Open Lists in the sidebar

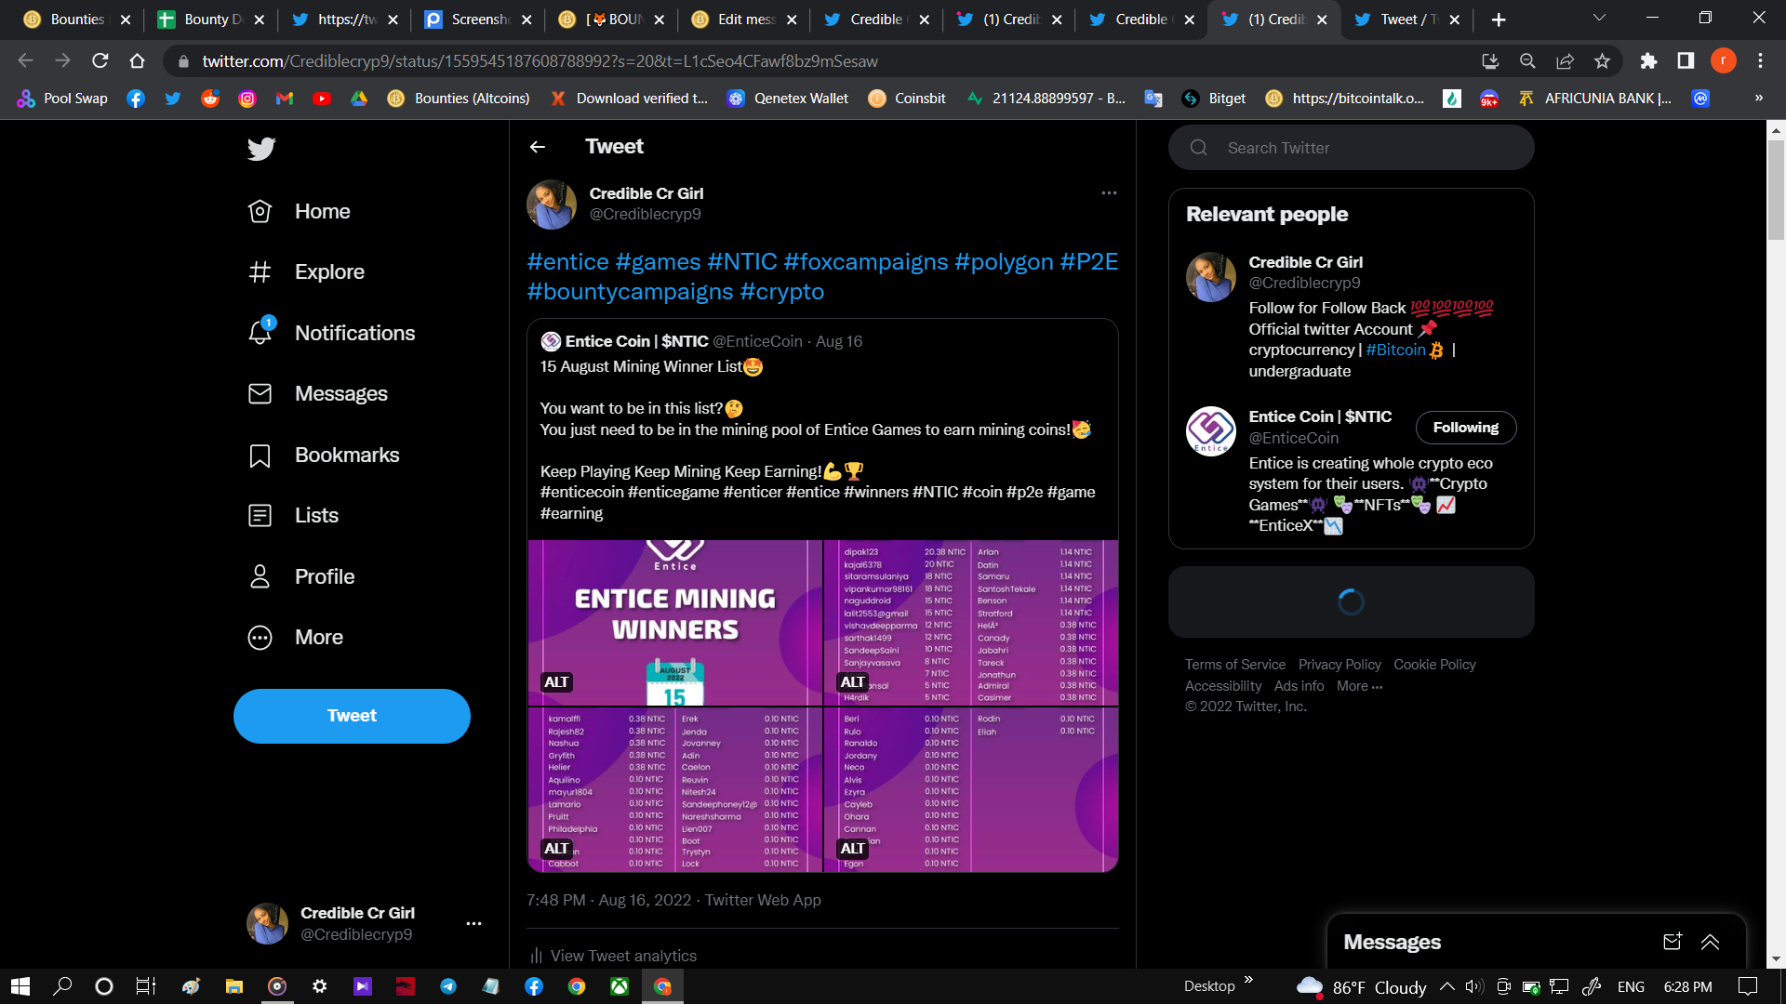(293, 515)
